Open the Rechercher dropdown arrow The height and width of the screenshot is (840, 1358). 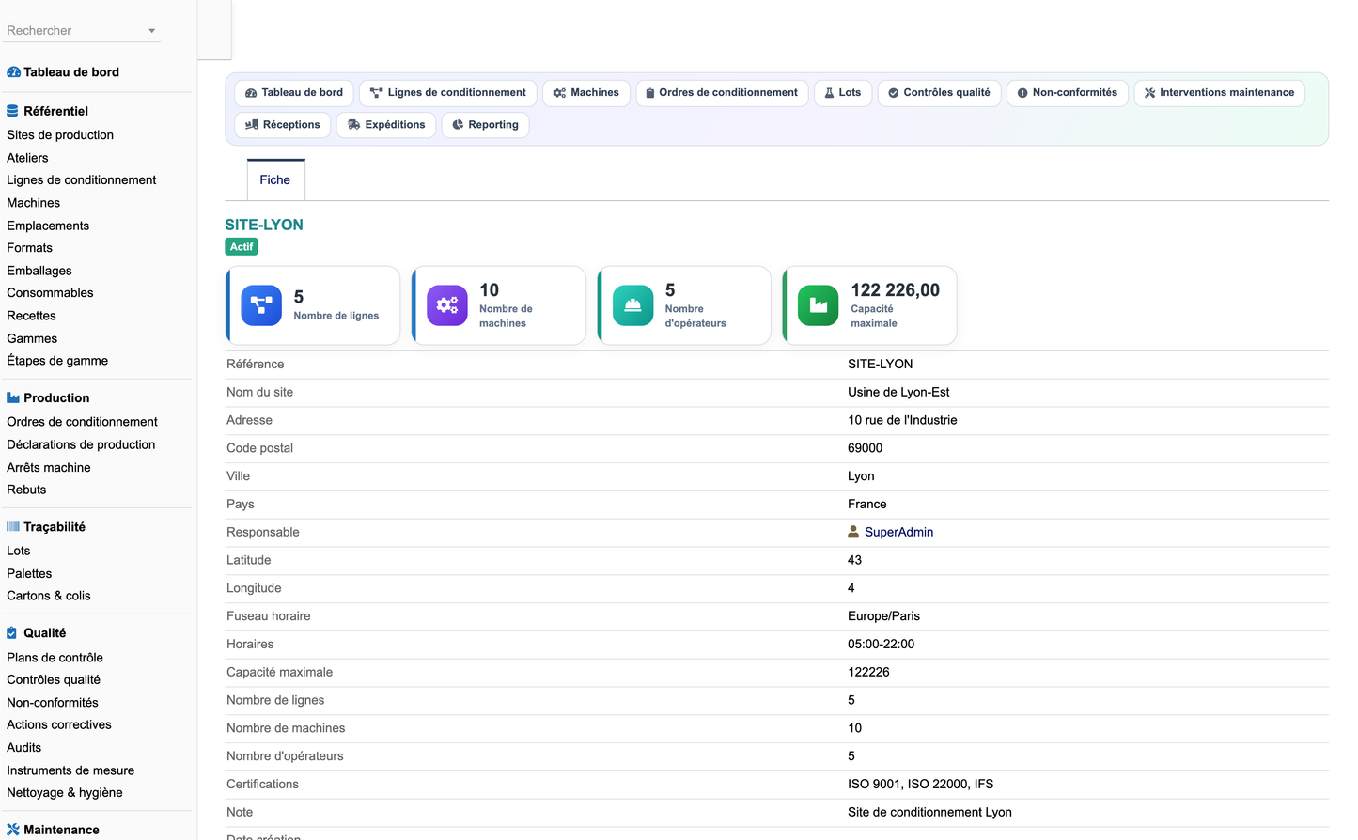151,31
